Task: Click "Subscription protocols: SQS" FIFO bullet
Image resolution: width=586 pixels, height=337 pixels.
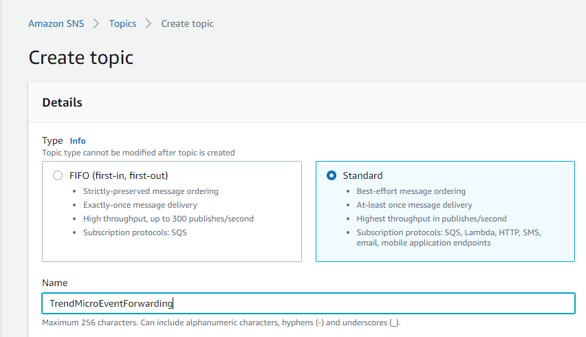Action: pyautogui.click(x=135, y=232)
